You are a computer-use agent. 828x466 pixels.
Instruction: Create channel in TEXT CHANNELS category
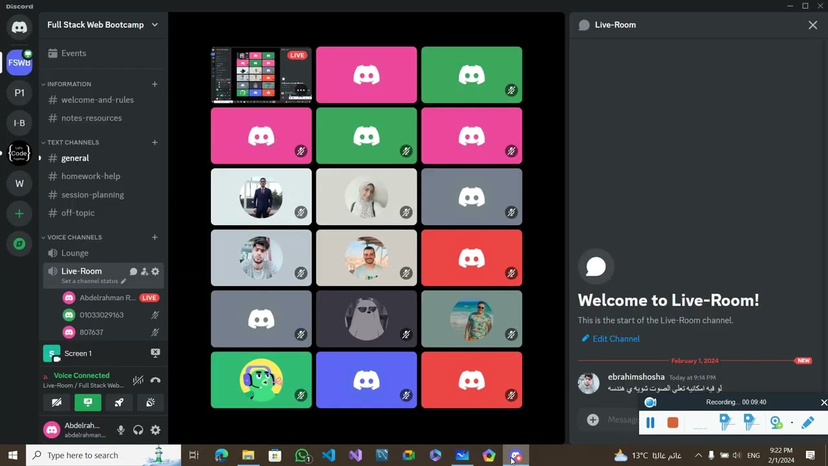click(x=155, y=142)
